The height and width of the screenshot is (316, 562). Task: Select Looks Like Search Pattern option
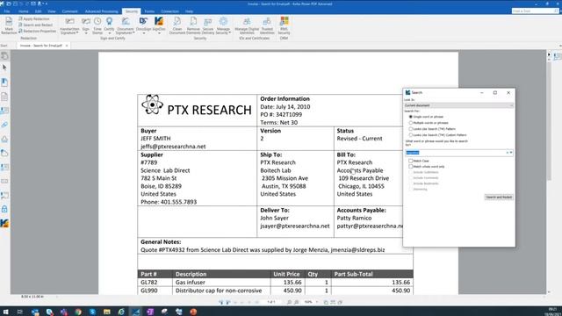(411, 129)
